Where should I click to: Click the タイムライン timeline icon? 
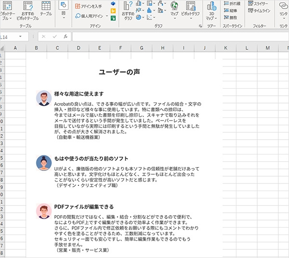tap(259, 11)
